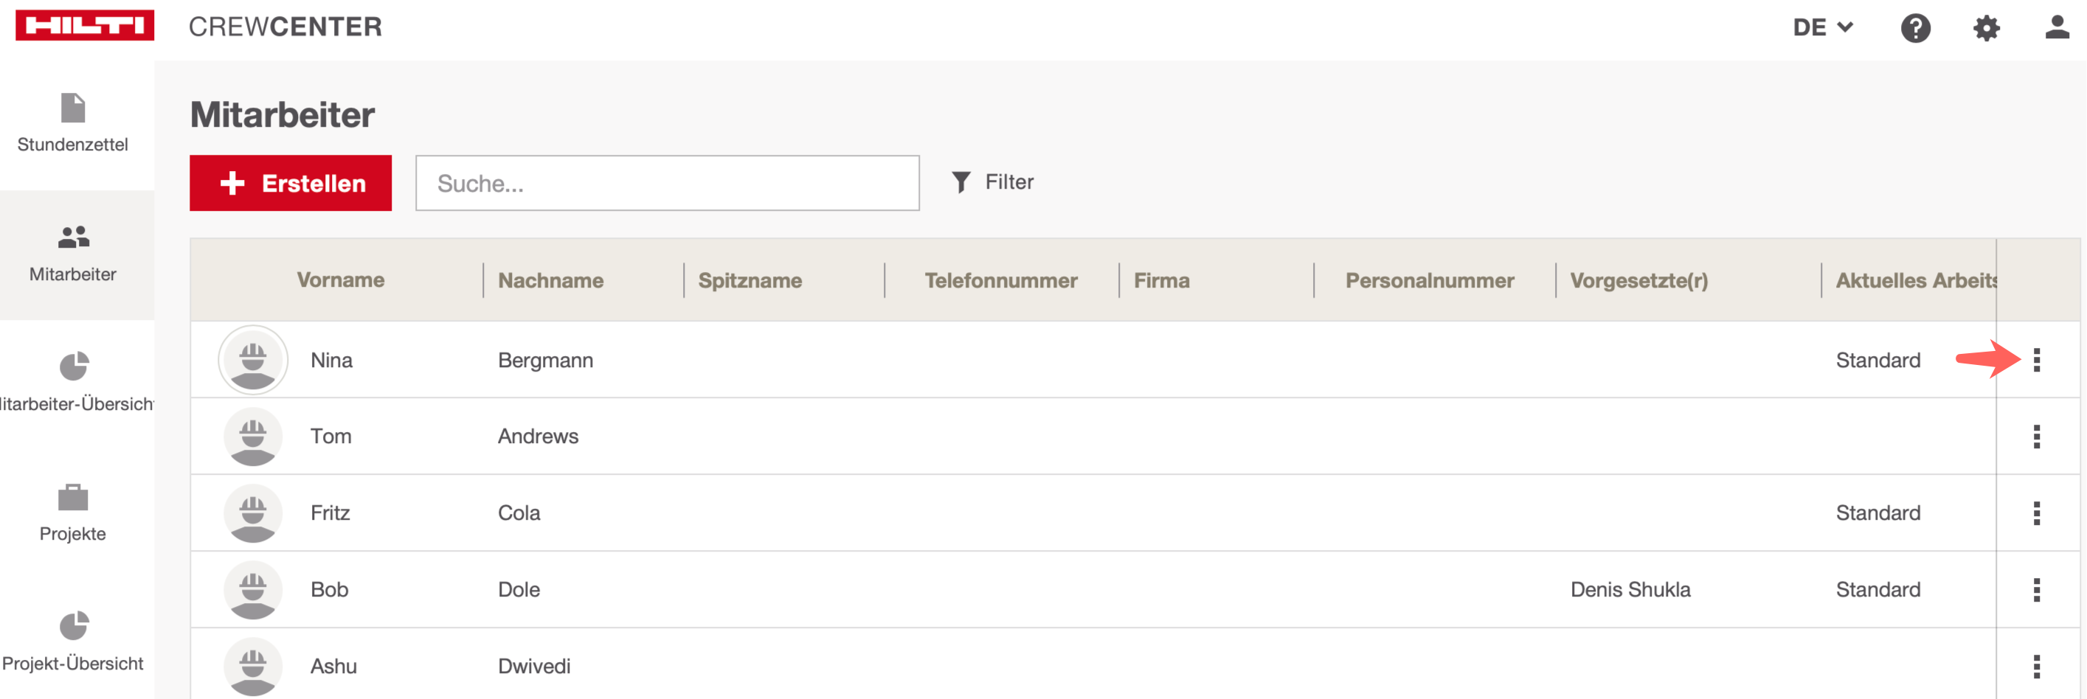Click the Filter funnel icon
The height and width of the screenshot is (699, 2087).
click(x=961, y=182)
